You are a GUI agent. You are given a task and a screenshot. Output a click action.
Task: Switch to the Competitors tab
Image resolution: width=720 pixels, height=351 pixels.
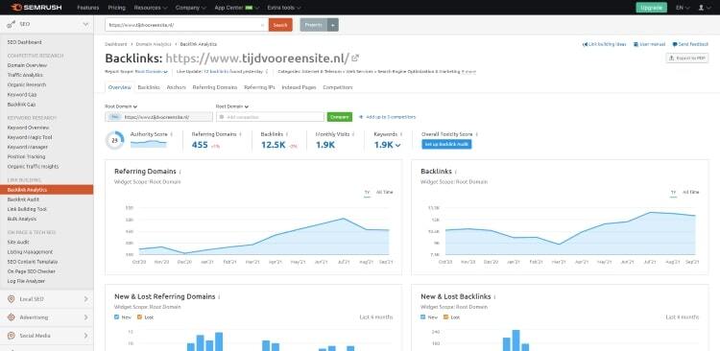coord(338,87)
